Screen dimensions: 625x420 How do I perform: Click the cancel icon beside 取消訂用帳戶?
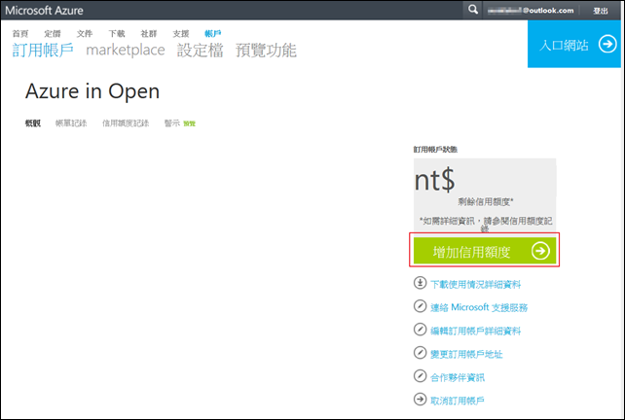418,400
